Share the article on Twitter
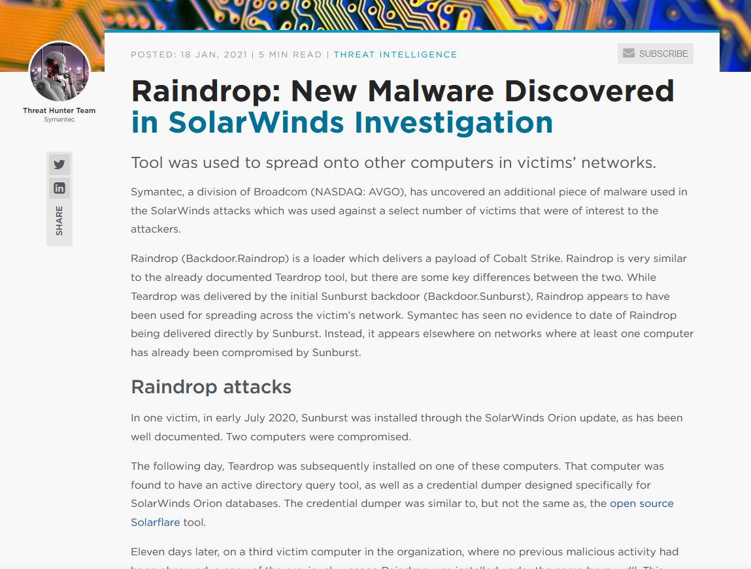The image size is (751, 569). click(59, 165)
